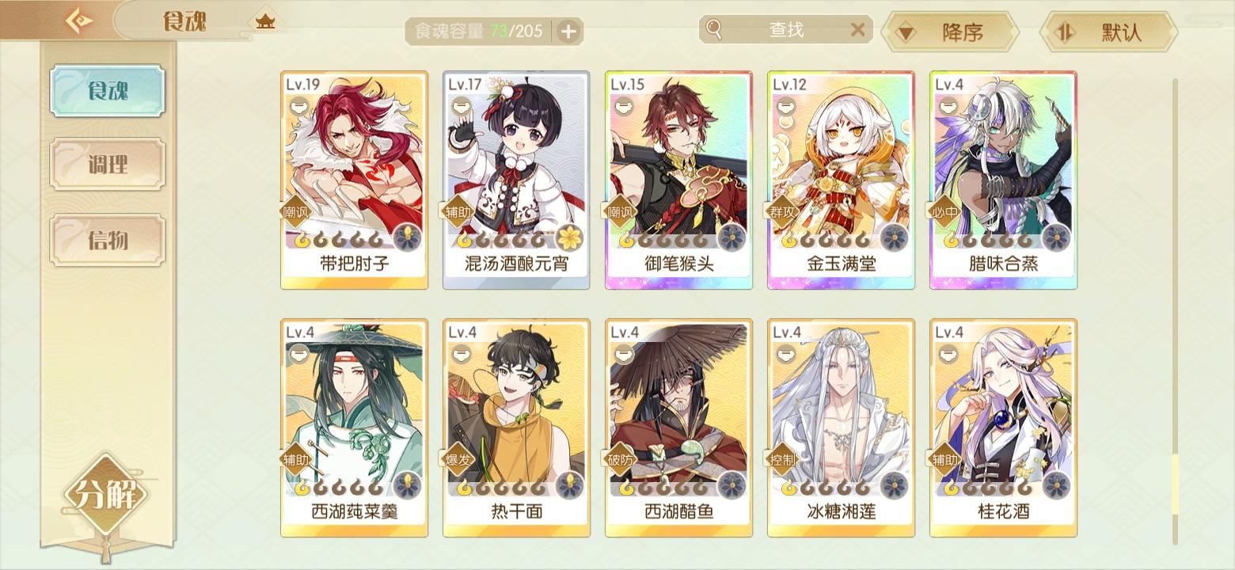Click the 群攻 role badge on 金玉满堂

click(783, 211)
